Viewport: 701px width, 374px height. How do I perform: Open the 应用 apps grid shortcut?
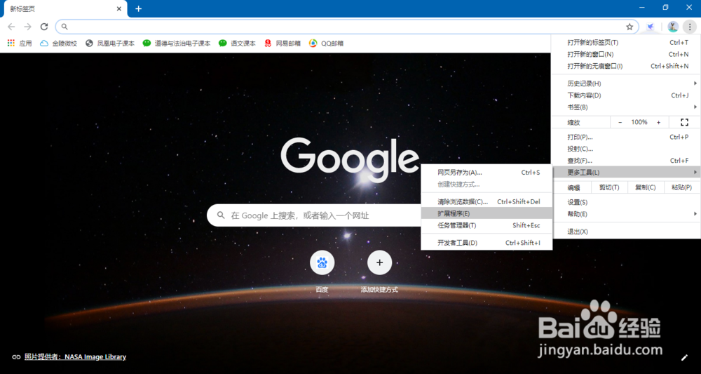(x=20, y=44)
